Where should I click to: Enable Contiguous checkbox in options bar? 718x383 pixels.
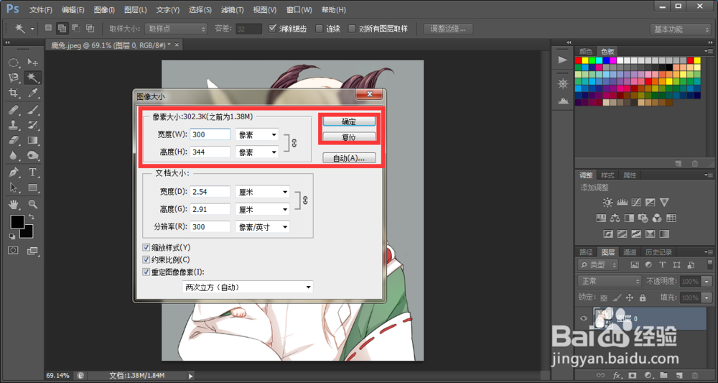pos(320,29)
